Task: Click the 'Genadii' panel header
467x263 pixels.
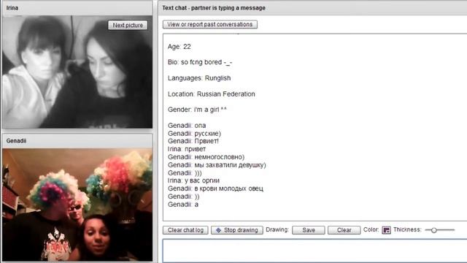Action: point(77,141)
